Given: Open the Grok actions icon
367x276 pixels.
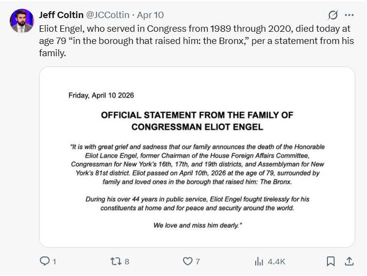Looking at the screenshot, I should pos(333,15).
